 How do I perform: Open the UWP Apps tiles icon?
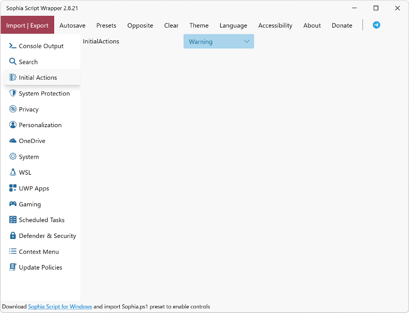click(x=13, y=188)
